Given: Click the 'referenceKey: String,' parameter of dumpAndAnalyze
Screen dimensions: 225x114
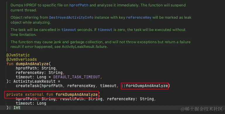Looking at the screenshot, I should [40, 72].
